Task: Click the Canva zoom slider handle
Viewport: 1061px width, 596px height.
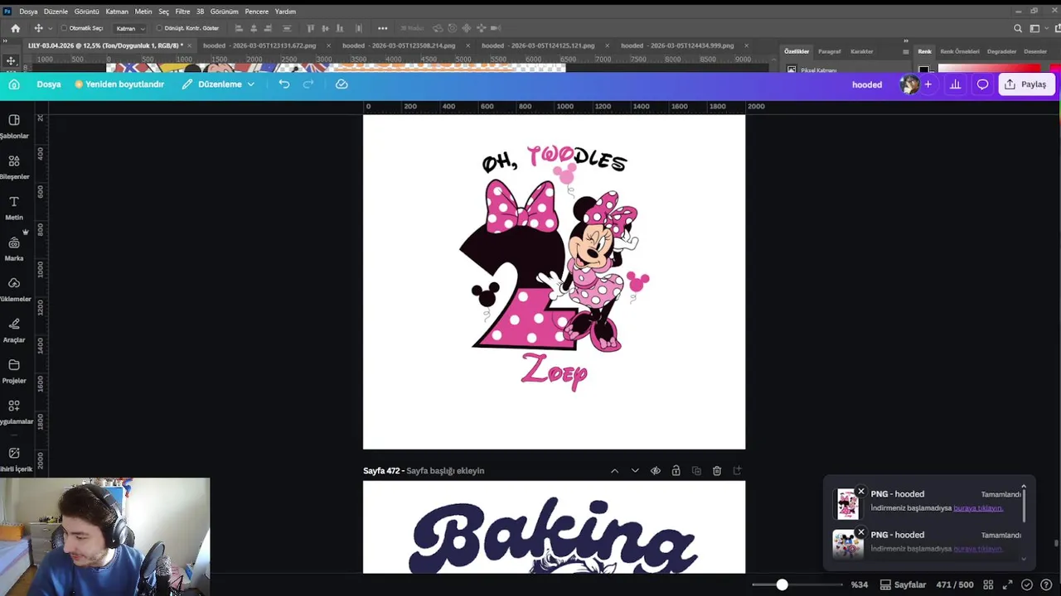Action: tap(782, 585)
